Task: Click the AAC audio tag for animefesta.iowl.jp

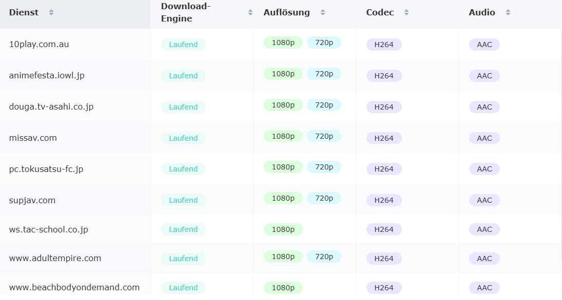Action: pyautogui.click(x=484, y=76)
